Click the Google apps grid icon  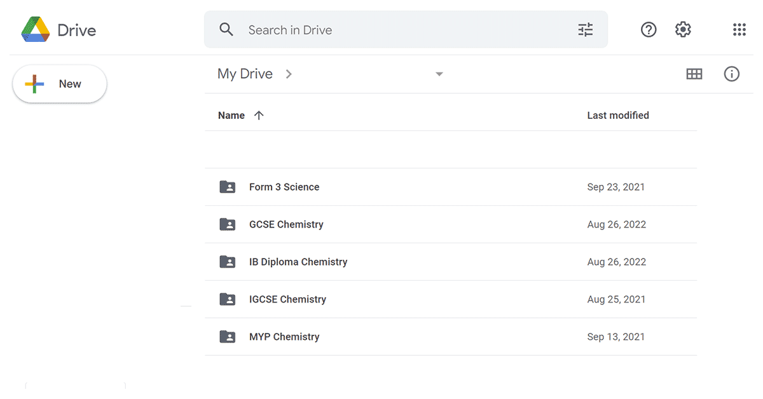739,29
